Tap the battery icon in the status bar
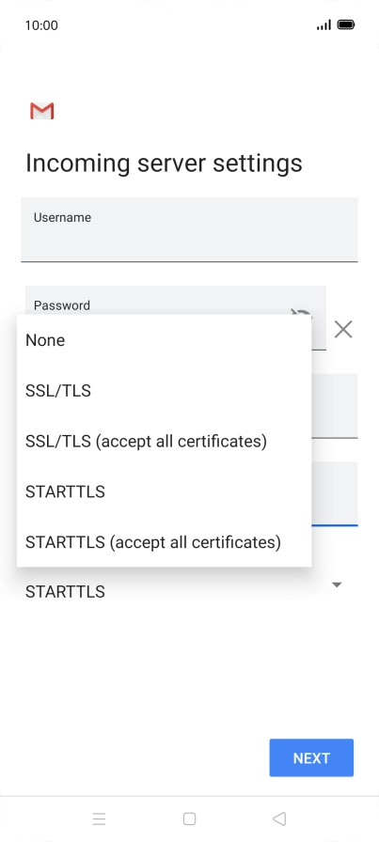Screen dimensions: 379x842 (346, 24)
